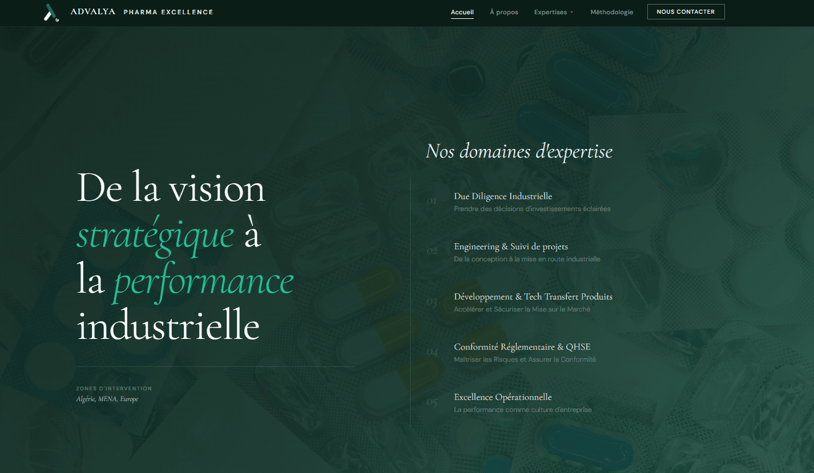Click the 'Nos domaines d'expertise' heading
Screen dimensions: 814x473
coord(519,151)
